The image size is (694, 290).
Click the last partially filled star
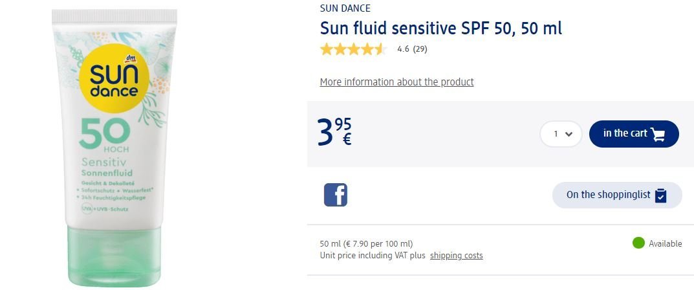click(380, 49)
